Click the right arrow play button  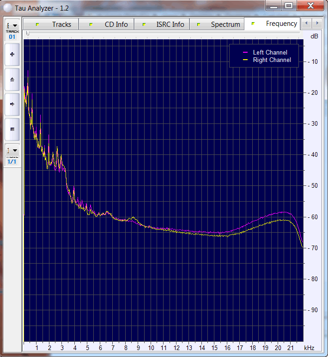pyautogui.click(x=12, y=104)
